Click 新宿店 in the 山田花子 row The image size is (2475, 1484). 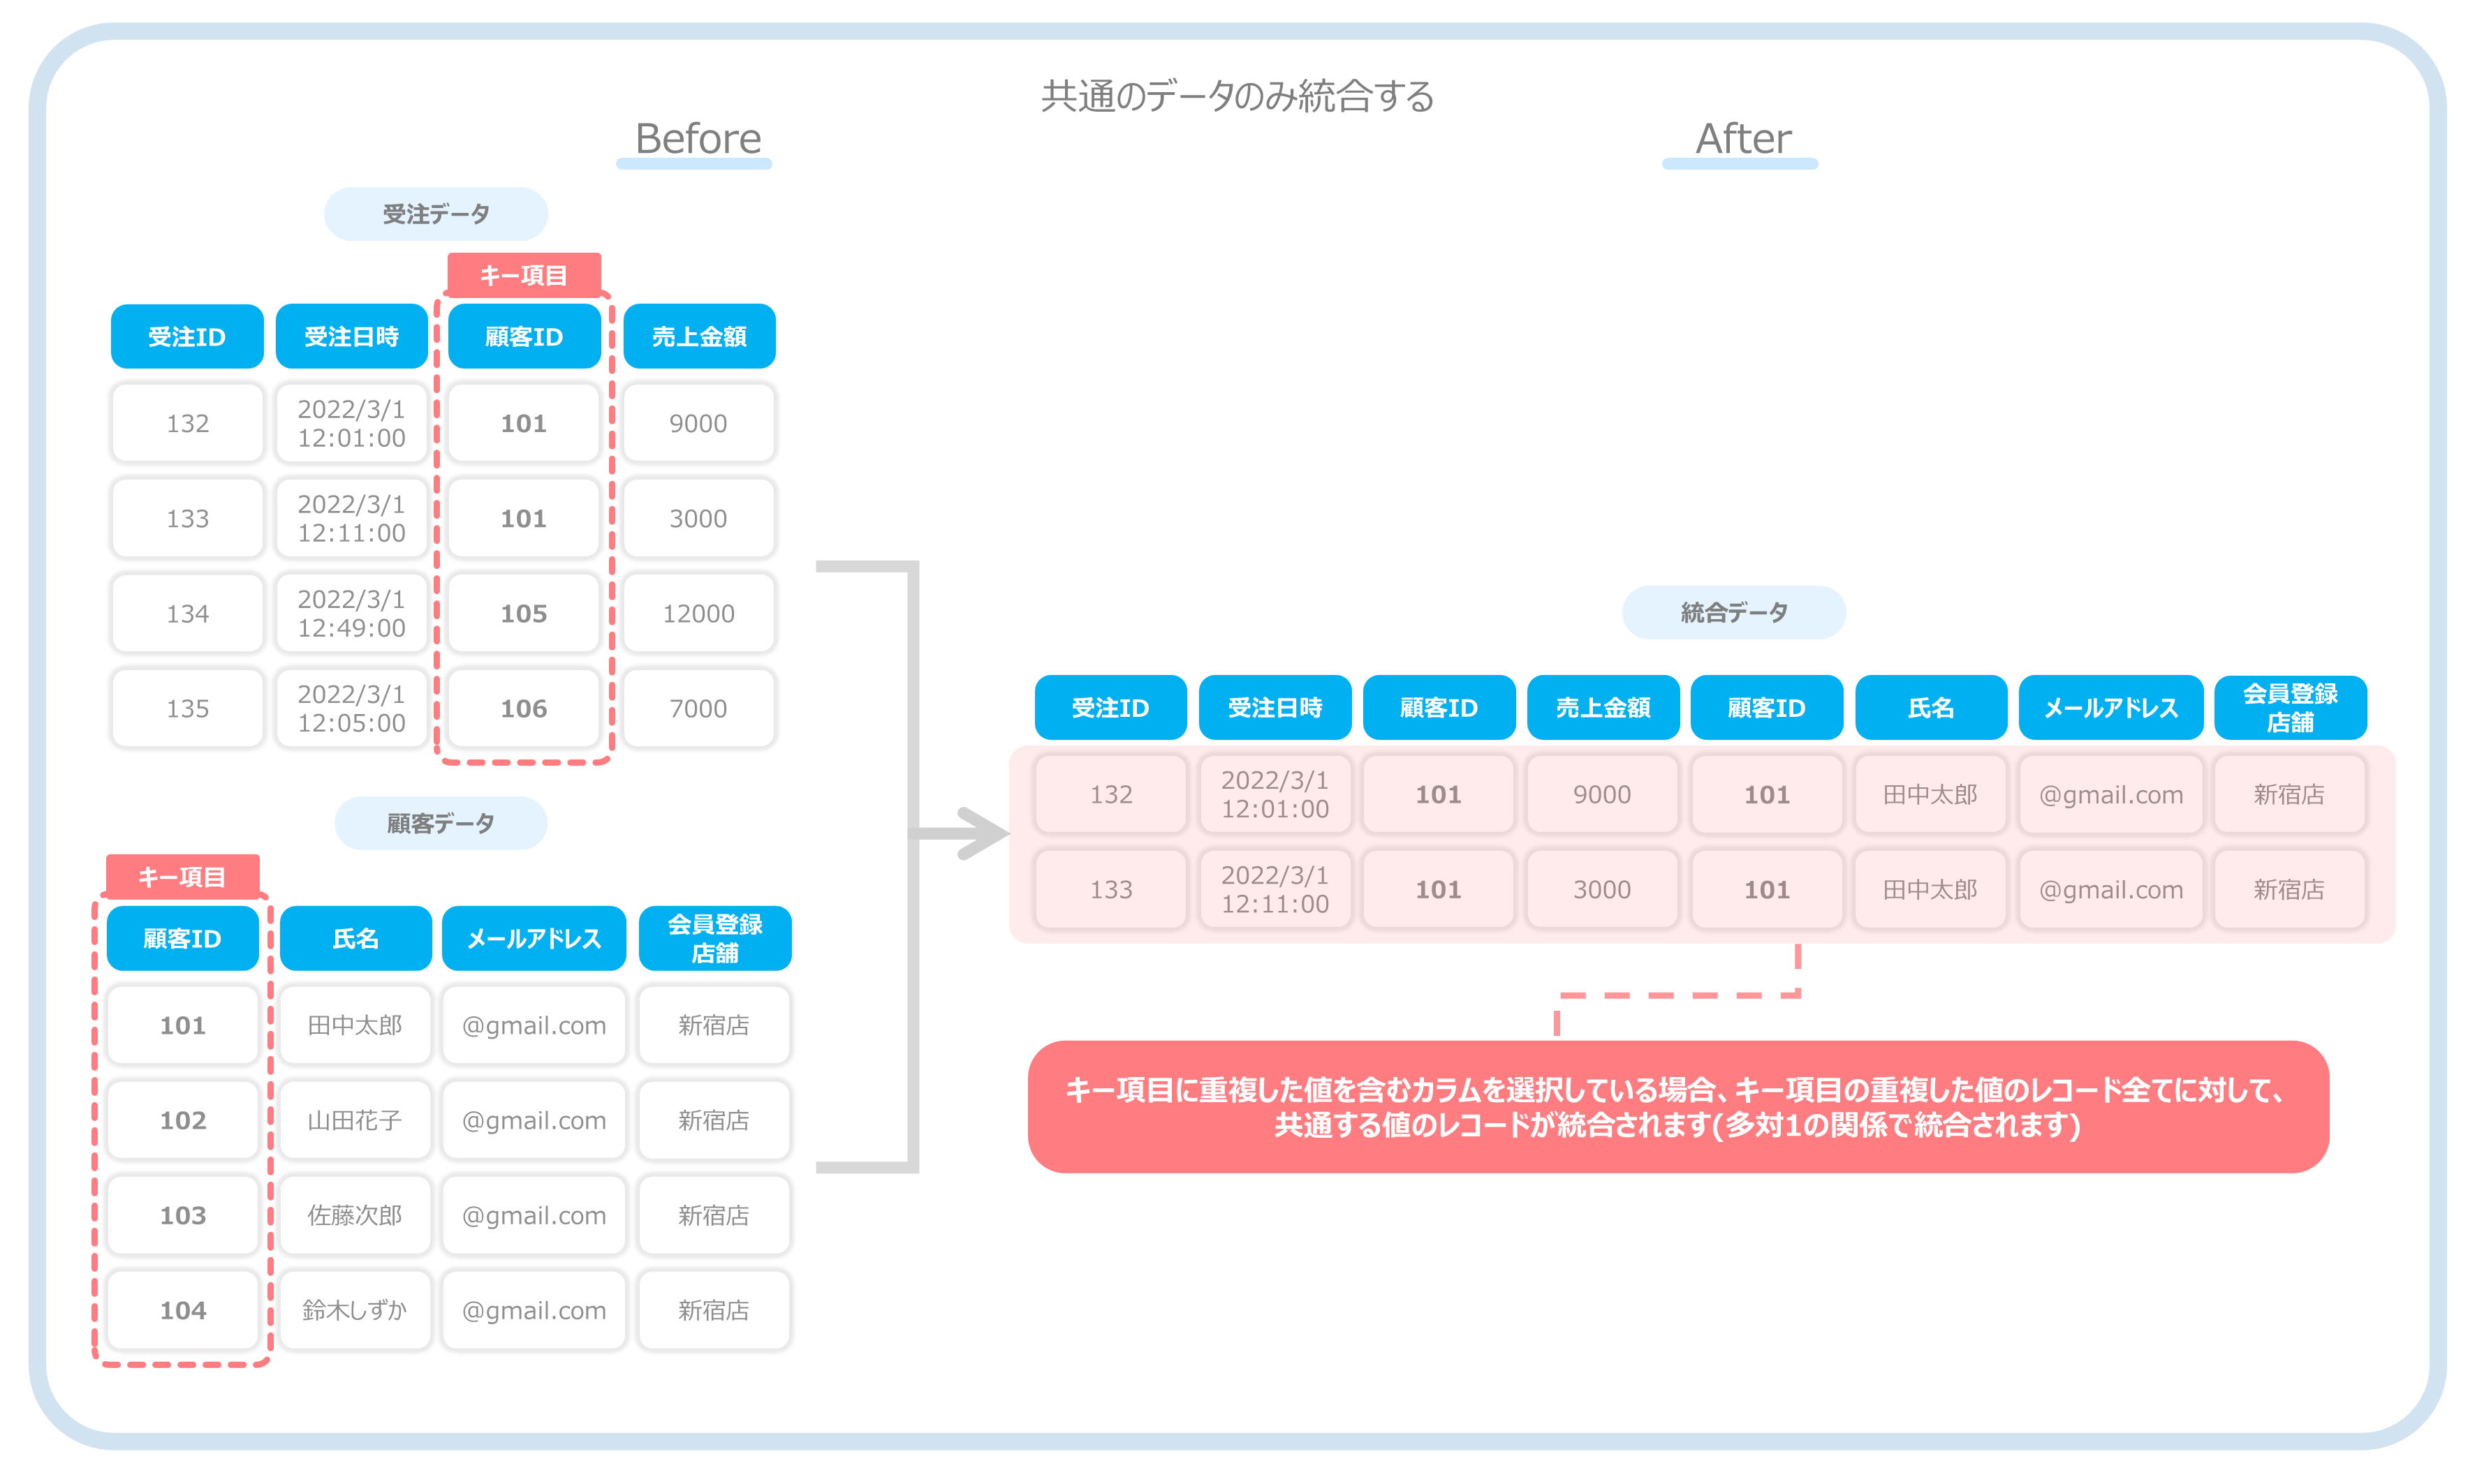tap(714, 1120)
